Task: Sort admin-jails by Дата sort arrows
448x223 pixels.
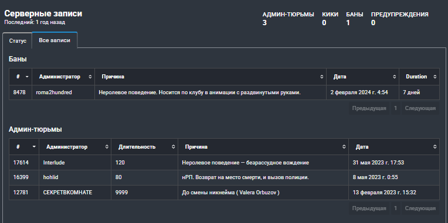Action: [x=435, y=147]
